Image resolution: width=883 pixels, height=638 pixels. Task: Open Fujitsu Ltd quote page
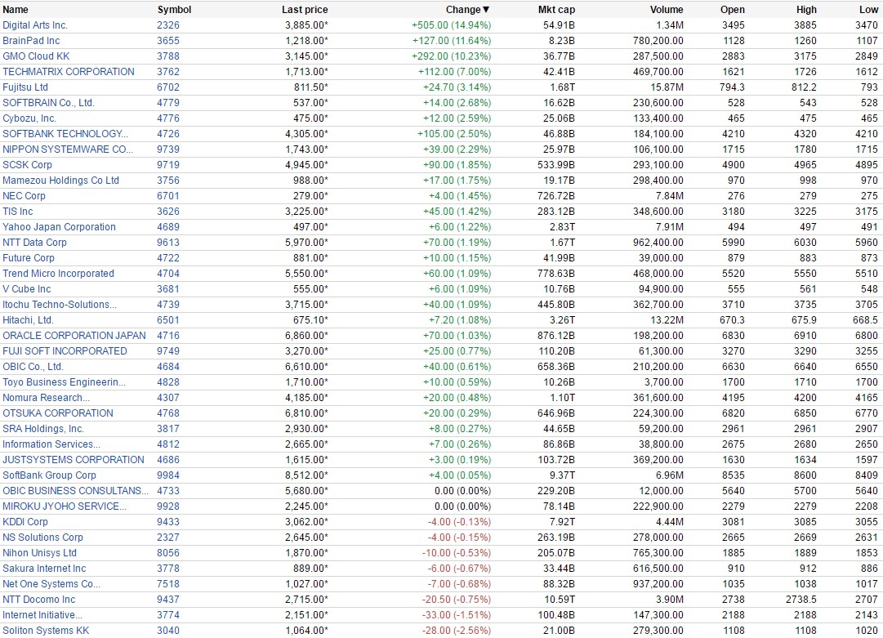coord(25,87)
